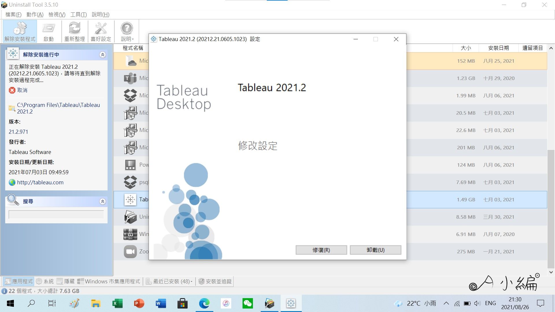The image size is (555, 312).
Task: Switch to the 隱藏 tab
Action: click(x=66, y=281)
